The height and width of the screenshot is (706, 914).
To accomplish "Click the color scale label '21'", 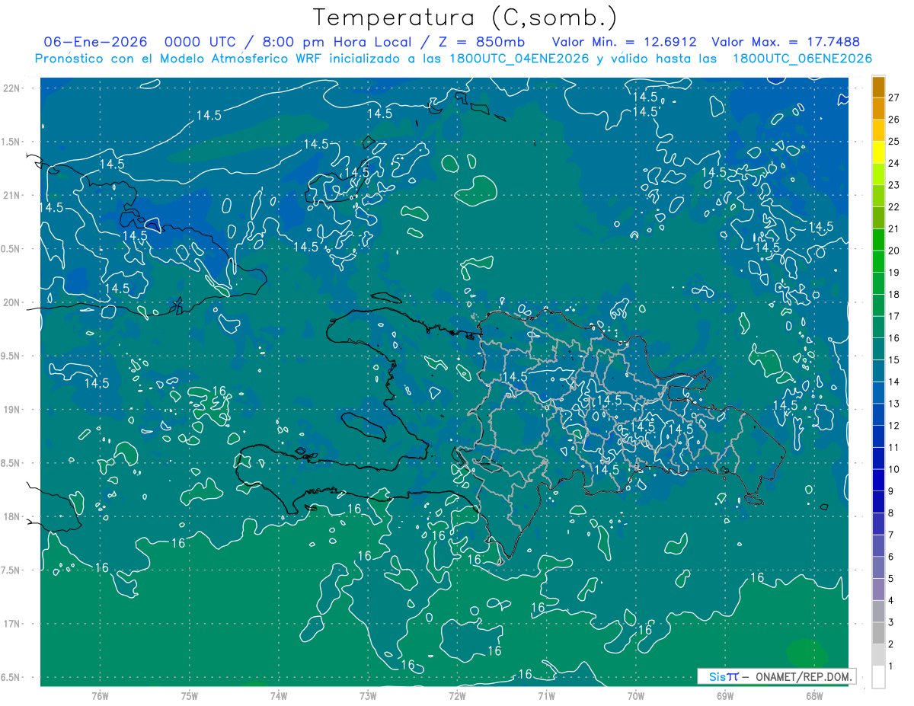I will pyautogui.click(x=894, y=228).
